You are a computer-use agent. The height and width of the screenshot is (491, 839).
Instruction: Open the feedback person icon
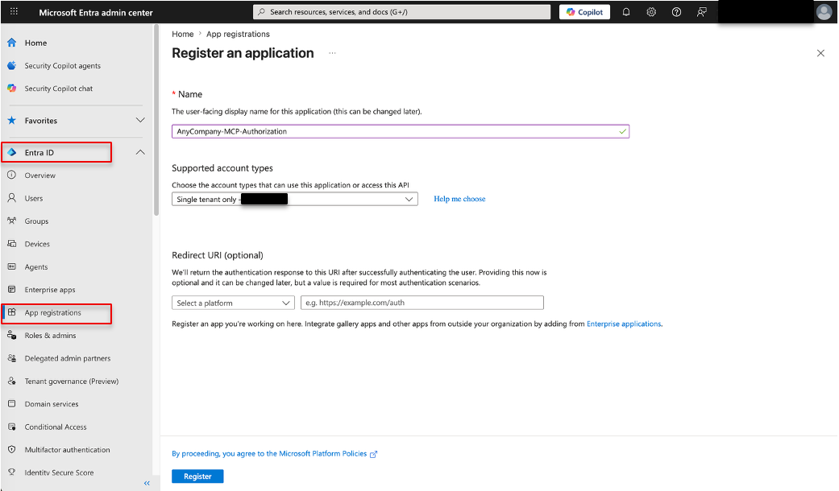coord(701,12)
